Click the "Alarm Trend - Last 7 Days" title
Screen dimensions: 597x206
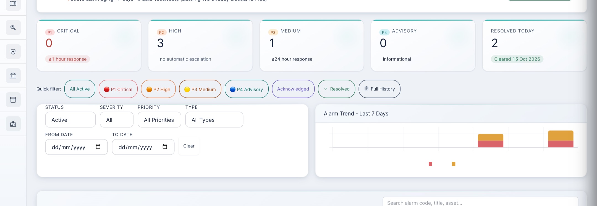click(x=356, y=114)
